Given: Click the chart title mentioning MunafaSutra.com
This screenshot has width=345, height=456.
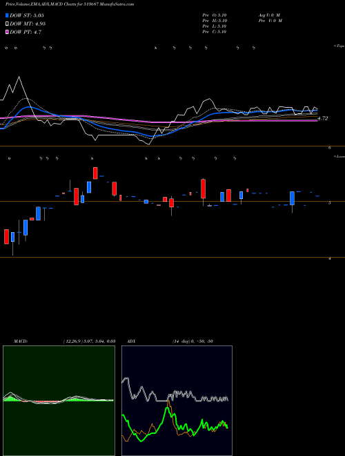Looking at the screenshot, I should [70, 4].
